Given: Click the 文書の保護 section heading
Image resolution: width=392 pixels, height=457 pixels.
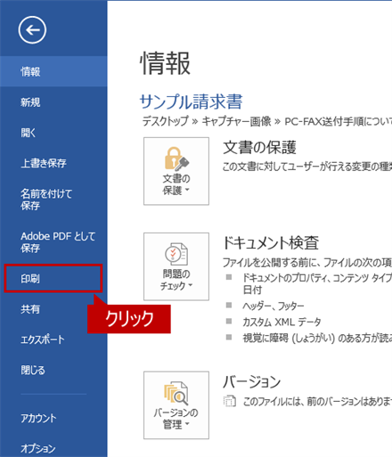Looking at the screenshot, I should (x=259, y=147).
